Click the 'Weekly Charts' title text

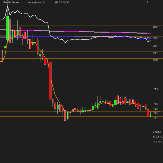(11, 3)
